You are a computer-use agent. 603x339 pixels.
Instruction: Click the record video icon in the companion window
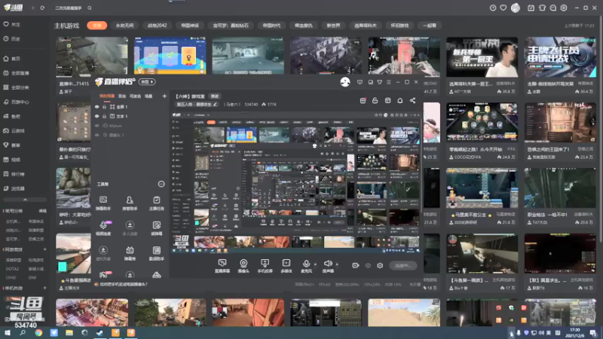[355, 265]
